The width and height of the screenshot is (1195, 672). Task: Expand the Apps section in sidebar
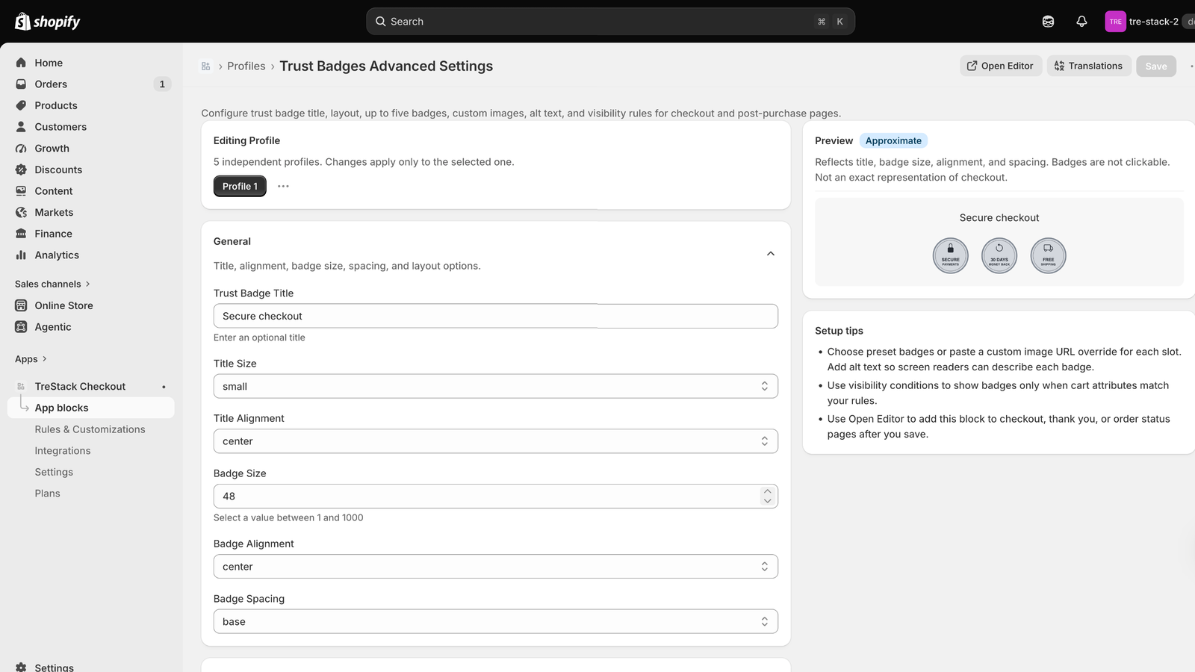(31, 359)
